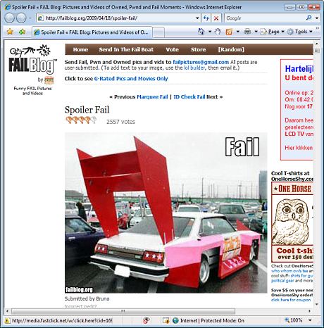
Task: Click the status bar security warning icon
Action: (x=7, y=320)
